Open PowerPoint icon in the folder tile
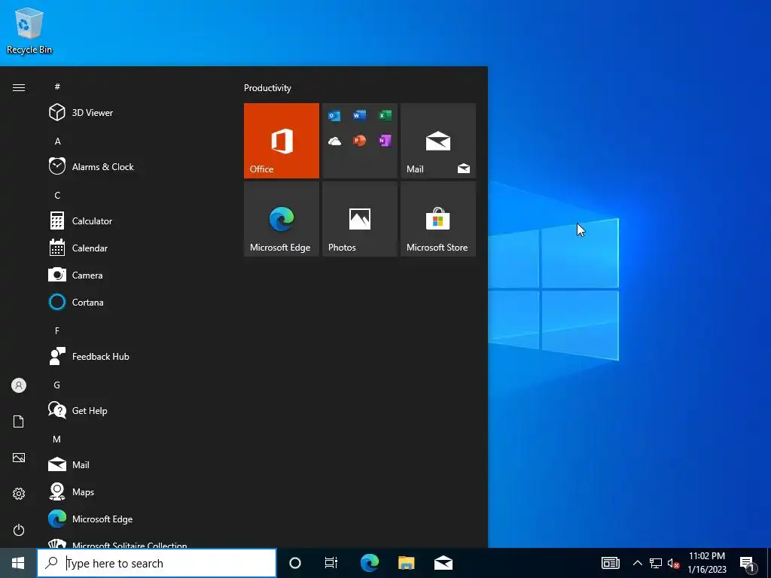The width and height of the screenshot is (771, 578). click(359, 141)
